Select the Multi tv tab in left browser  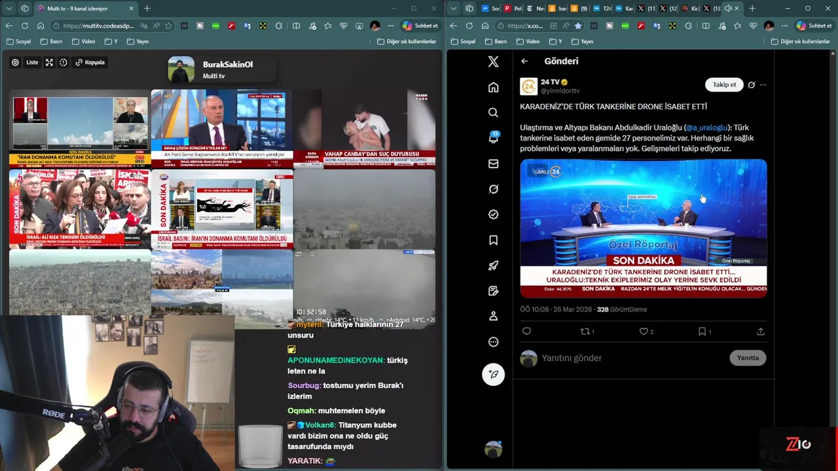point(85,9)
